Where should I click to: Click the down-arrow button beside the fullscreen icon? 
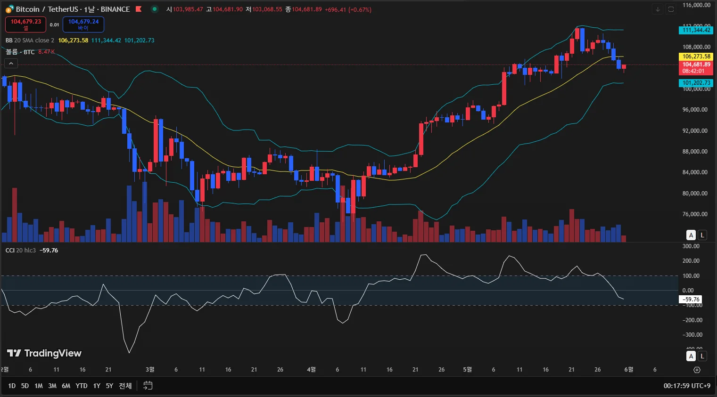point(658,9)
